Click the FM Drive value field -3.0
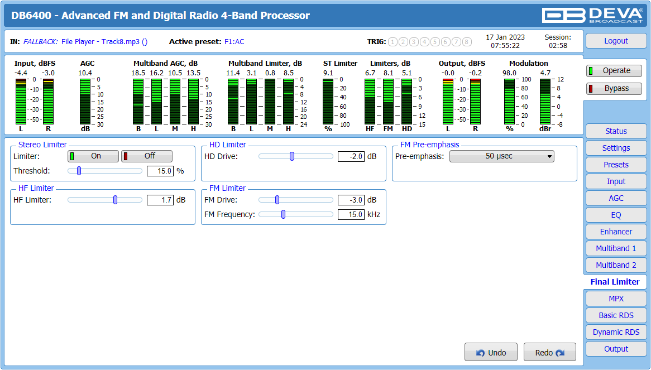This screenshot has height=370, width=651. [x=351, y=200]
